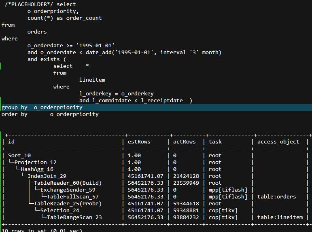
Task: Click the HashAgg_16 operator row
Action: [37, 169]
